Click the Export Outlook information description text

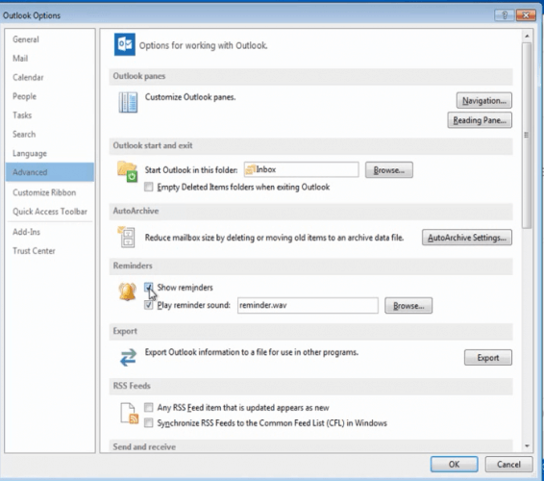(x=252, y=352)
